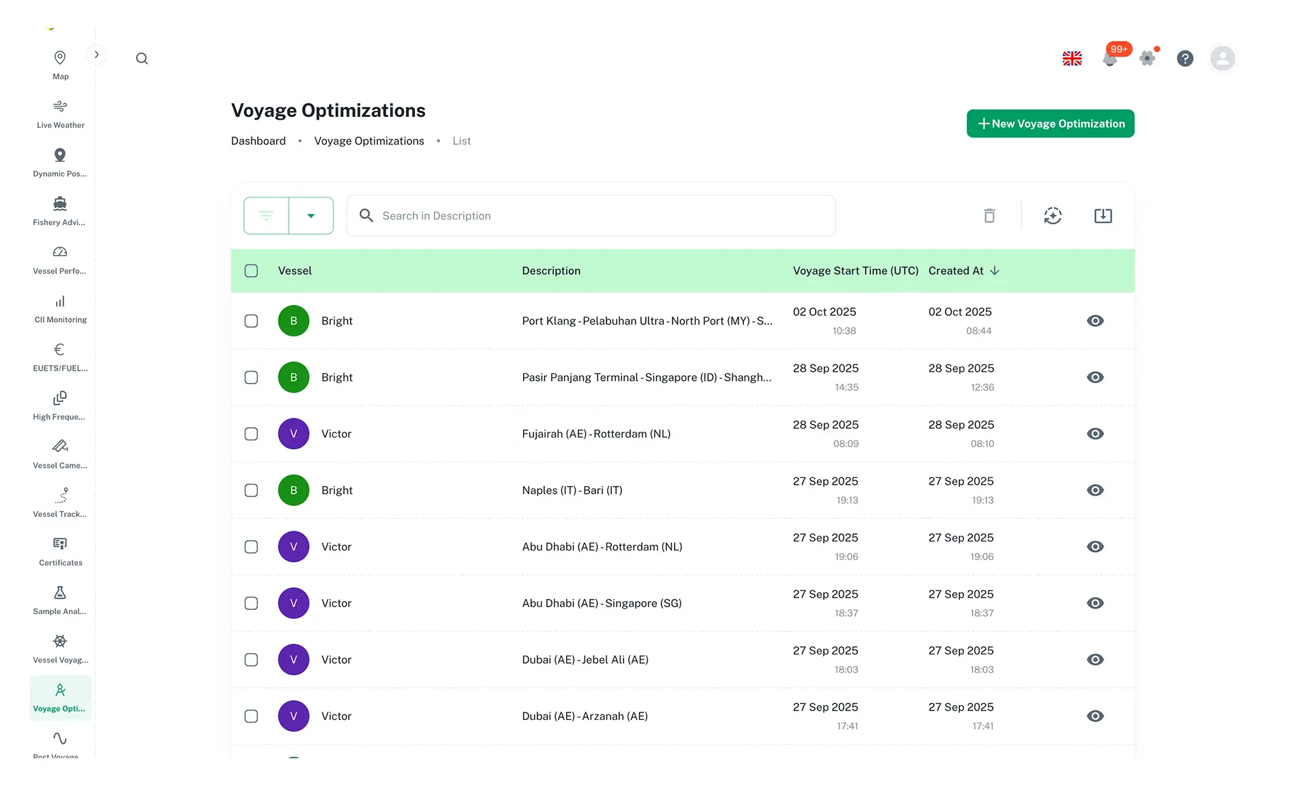Sort by Created At column arrow

click(x=995, y=271)
